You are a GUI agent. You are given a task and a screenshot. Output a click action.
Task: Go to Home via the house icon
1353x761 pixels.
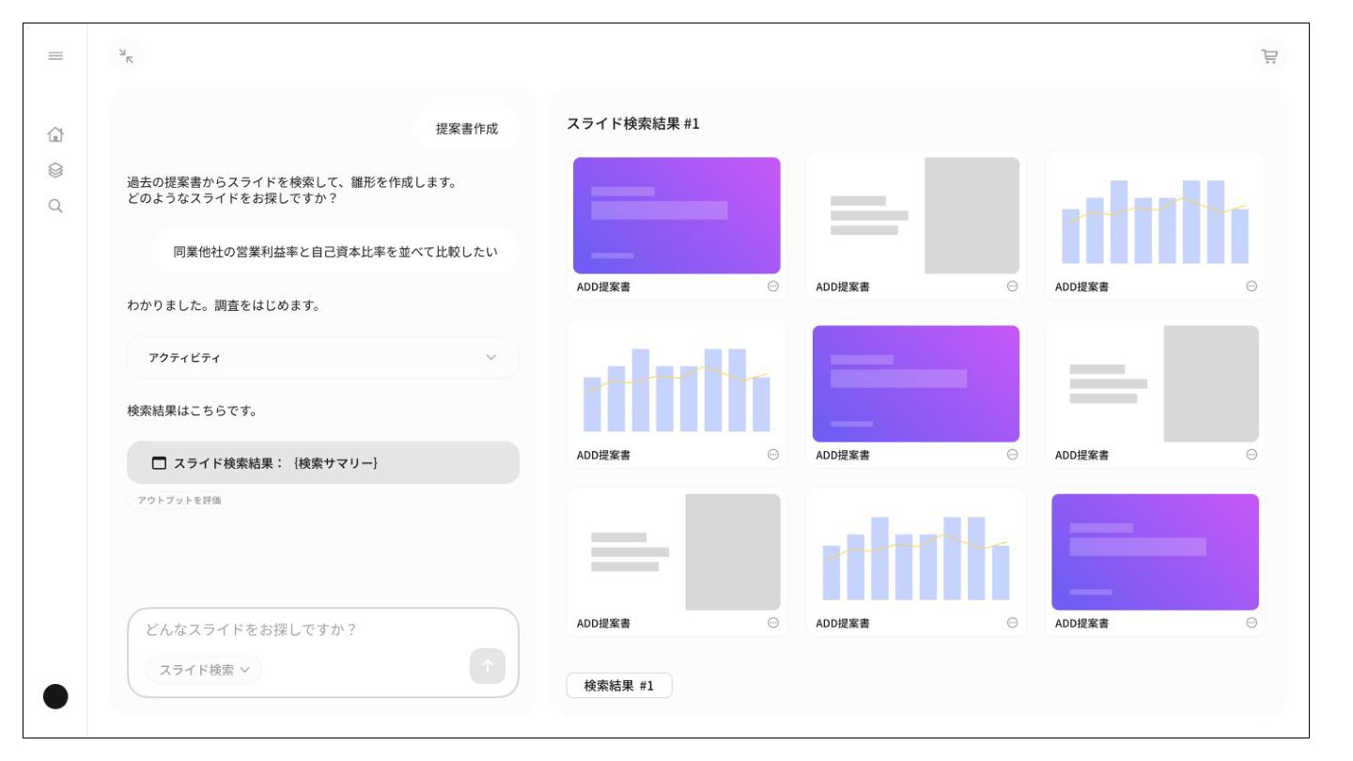(55, 134)
